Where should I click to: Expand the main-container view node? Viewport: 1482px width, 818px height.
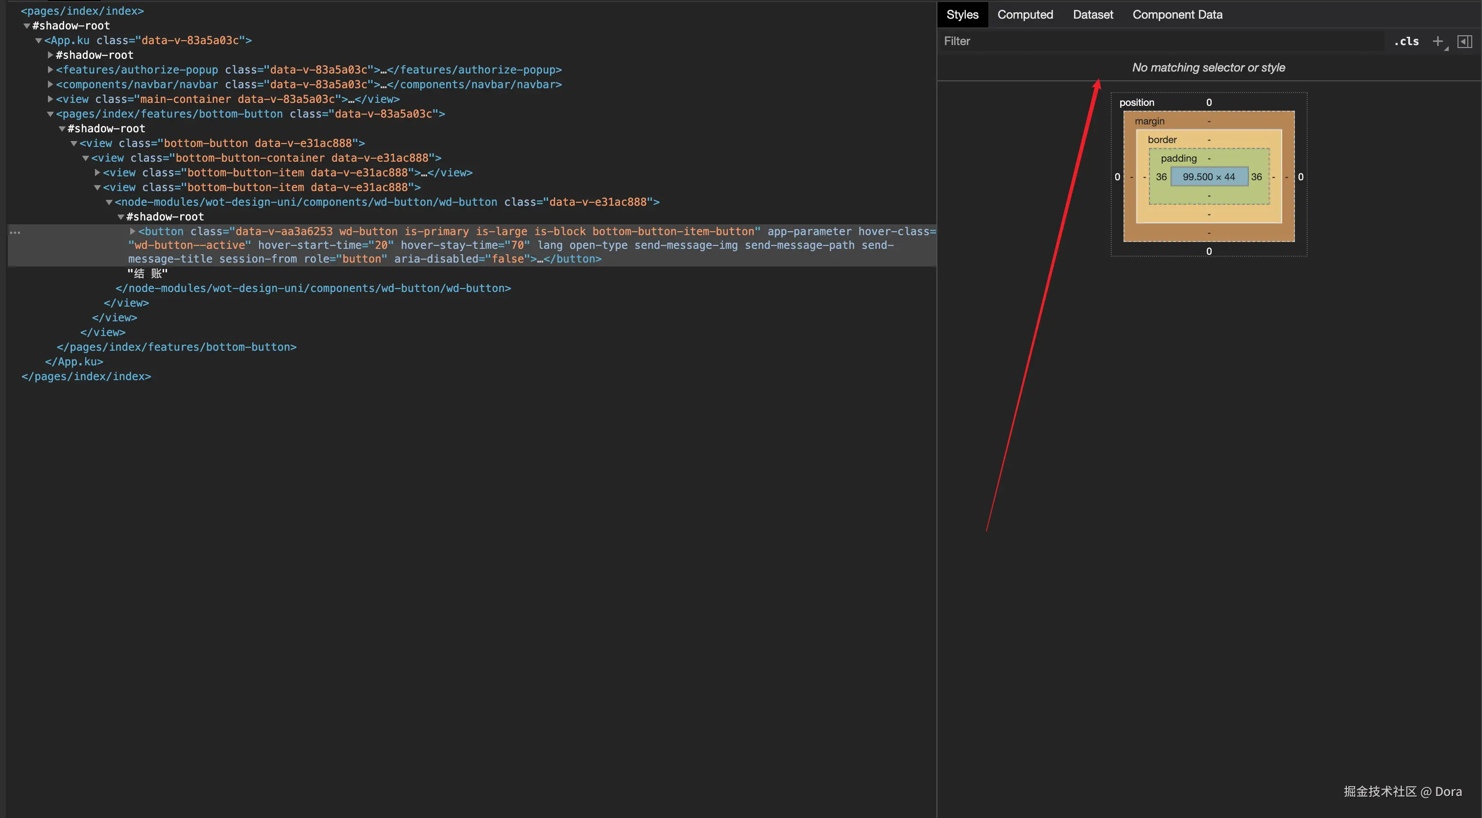50,99
